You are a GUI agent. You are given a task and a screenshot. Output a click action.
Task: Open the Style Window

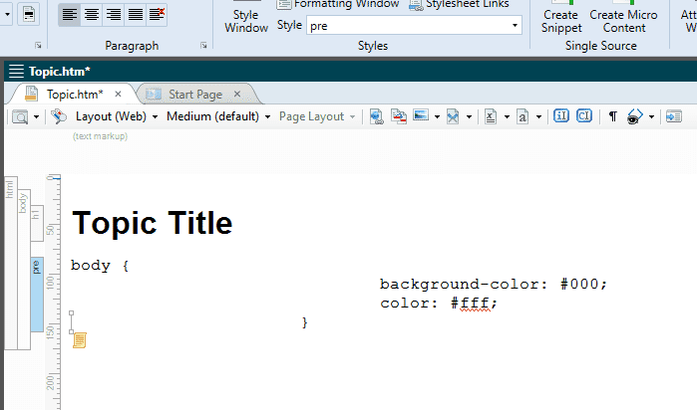coord(246,17)
